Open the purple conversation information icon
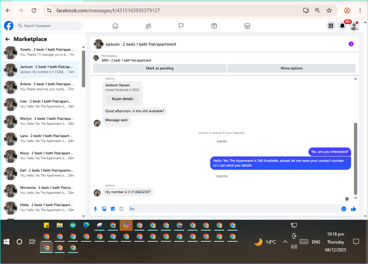 click(351, 44)
